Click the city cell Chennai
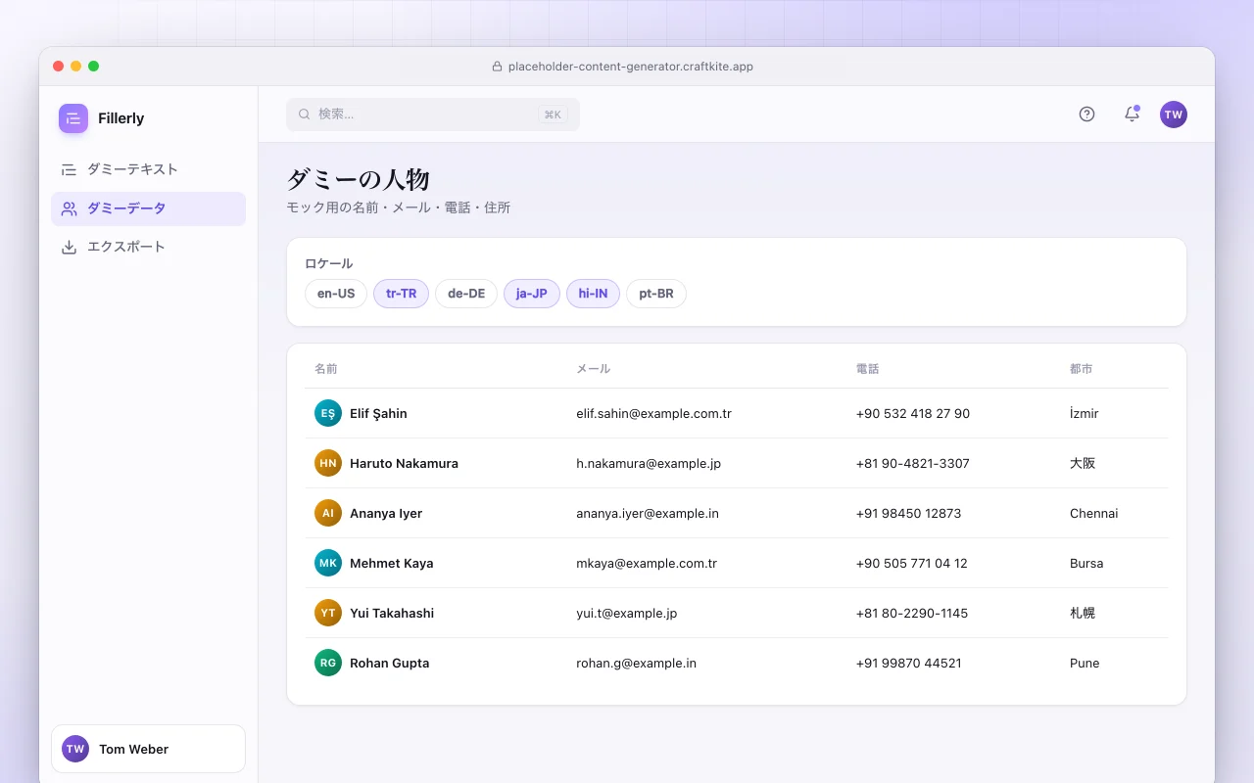Image resolution: width=1254 pixels, height=783 pixels. click(x=1094, y=513)
